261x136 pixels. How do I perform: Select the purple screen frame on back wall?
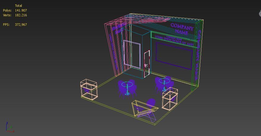(174, 56)
